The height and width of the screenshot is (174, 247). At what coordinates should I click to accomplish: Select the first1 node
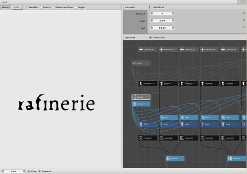click(x=148, y=124)
